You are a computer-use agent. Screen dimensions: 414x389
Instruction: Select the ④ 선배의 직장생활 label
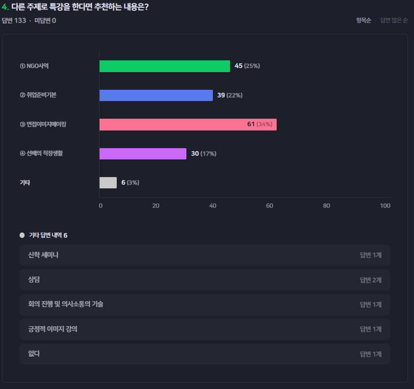click(41, 153)
